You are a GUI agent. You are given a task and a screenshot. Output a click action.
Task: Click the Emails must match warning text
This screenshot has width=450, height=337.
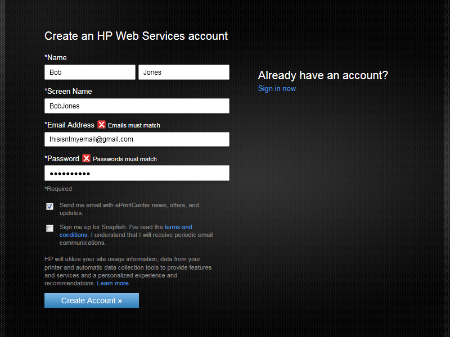point(135,125)
